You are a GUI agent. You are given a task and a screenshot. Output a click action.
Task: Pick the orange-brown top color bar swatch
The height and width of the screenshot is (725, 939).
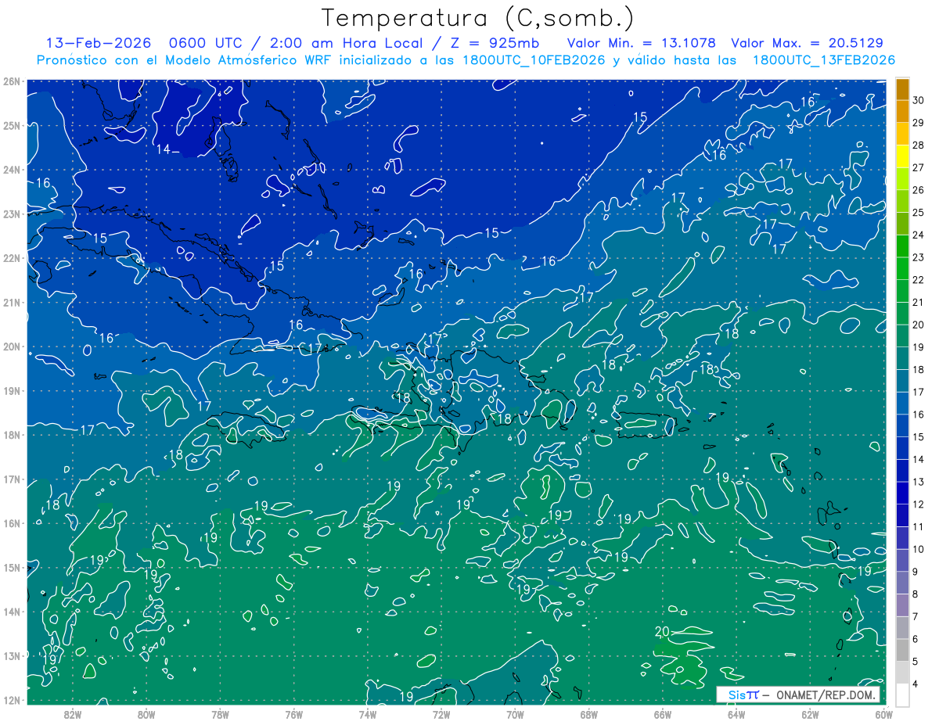(x=902, y=89)
